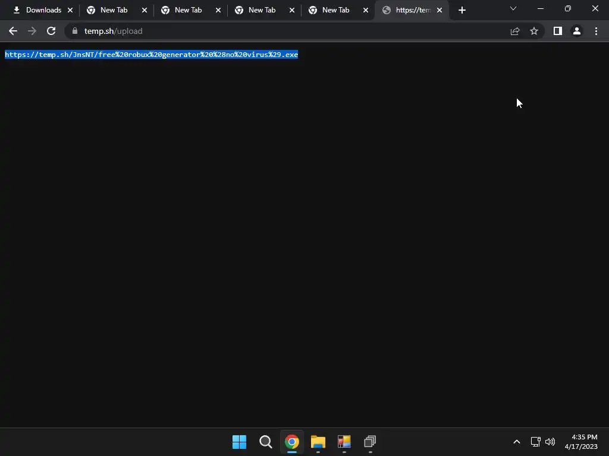The image size is (609, 456).
Task: Close the fourth New Tab
Action: pyautogui.click(x=366, y=10)
